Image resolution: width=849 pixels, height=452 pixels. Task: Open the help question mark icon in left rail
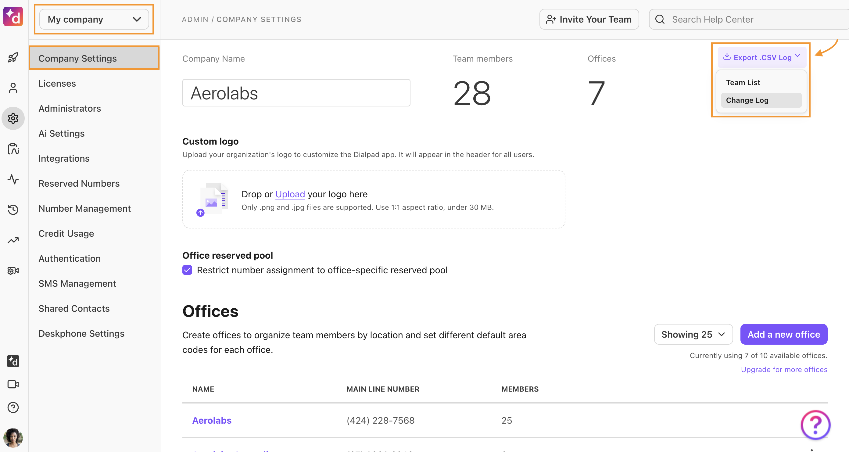coord(13,407)
